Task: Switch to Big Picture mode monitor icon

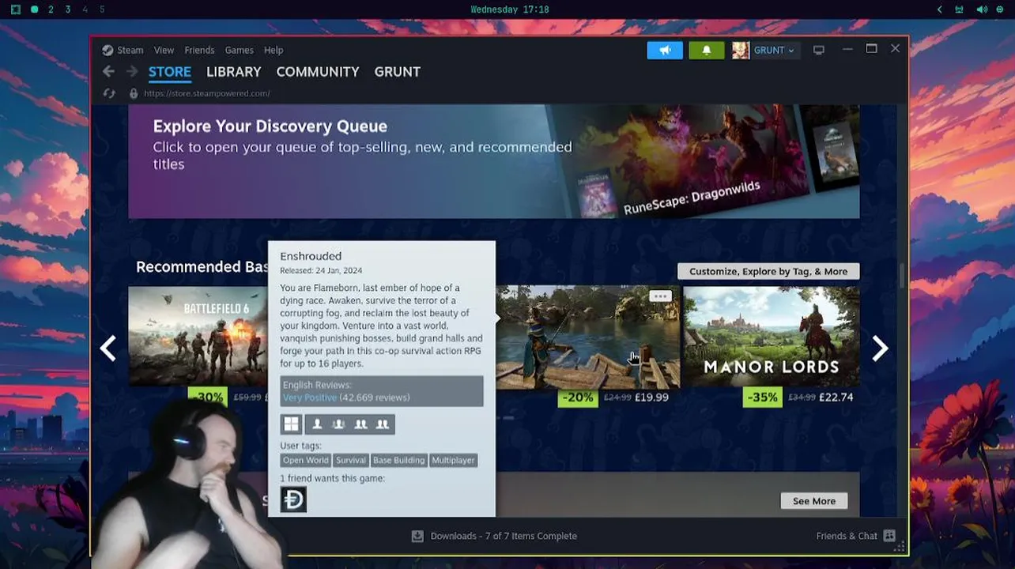Action: point(819,50)
